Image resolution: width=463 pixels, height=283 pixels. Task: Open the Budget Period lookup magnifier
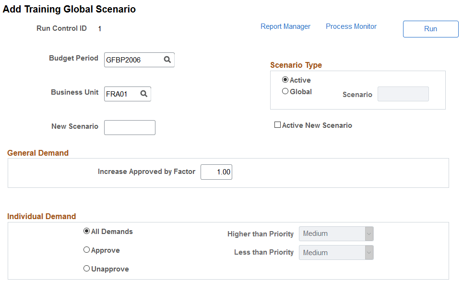coord(167,60)
